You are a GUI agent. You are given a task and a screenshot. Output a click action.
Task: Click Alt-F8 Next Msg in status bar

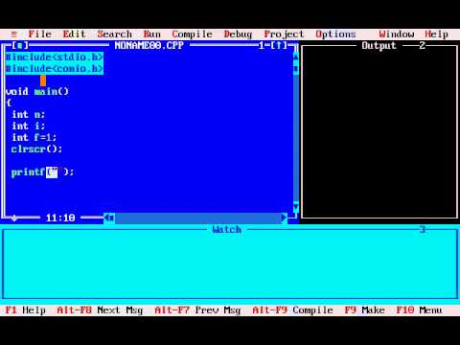coord(100,310)
